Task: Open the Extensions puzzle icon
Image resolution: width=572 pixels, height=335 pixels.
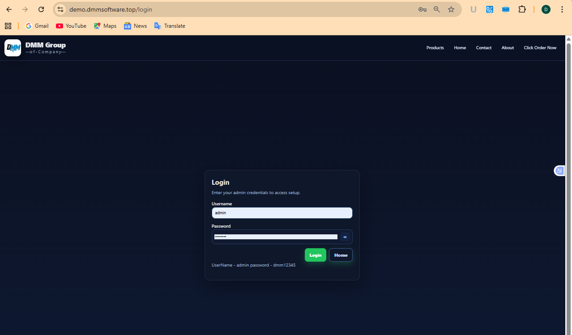Action: pos(522,9)
